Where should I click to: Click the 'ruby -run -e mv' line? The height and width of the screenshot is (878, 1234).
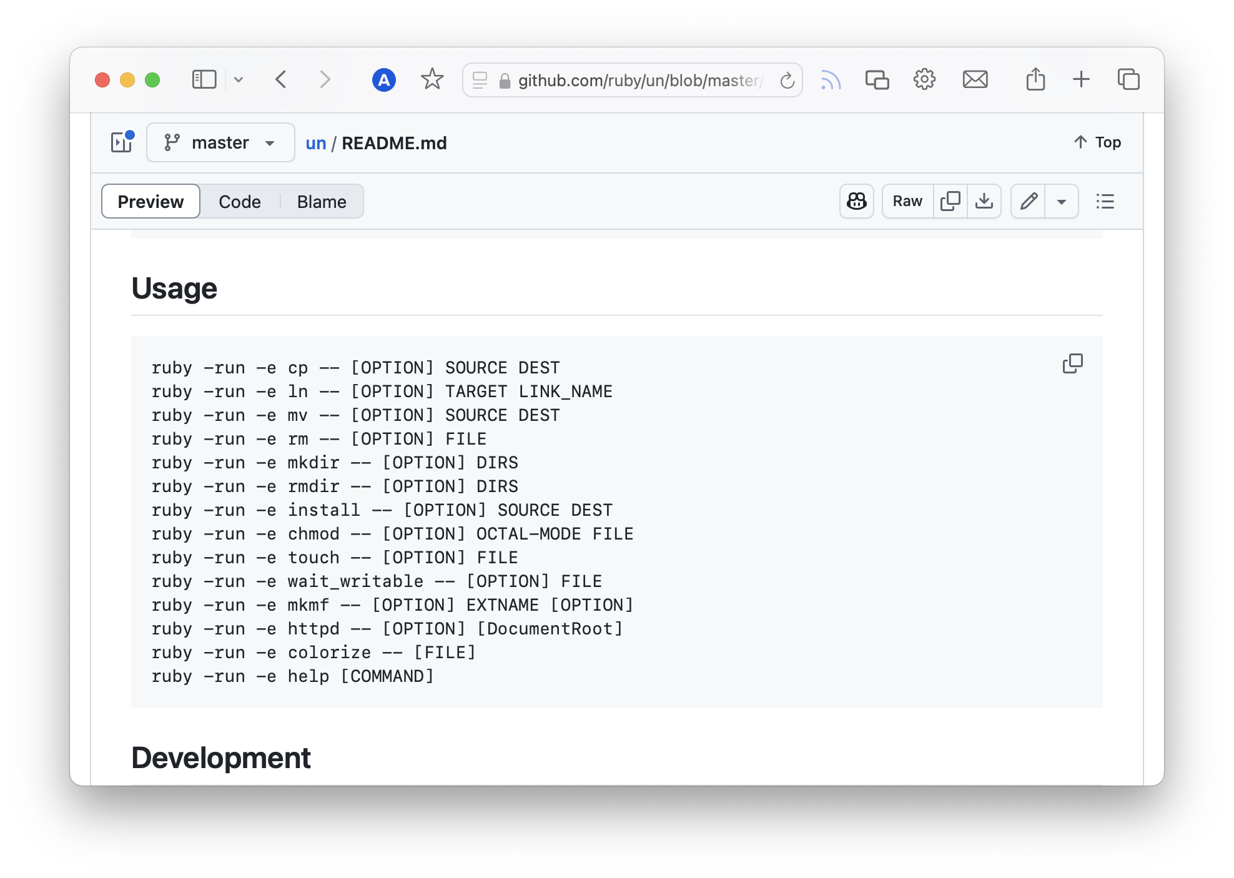click(x=355, y=415)
